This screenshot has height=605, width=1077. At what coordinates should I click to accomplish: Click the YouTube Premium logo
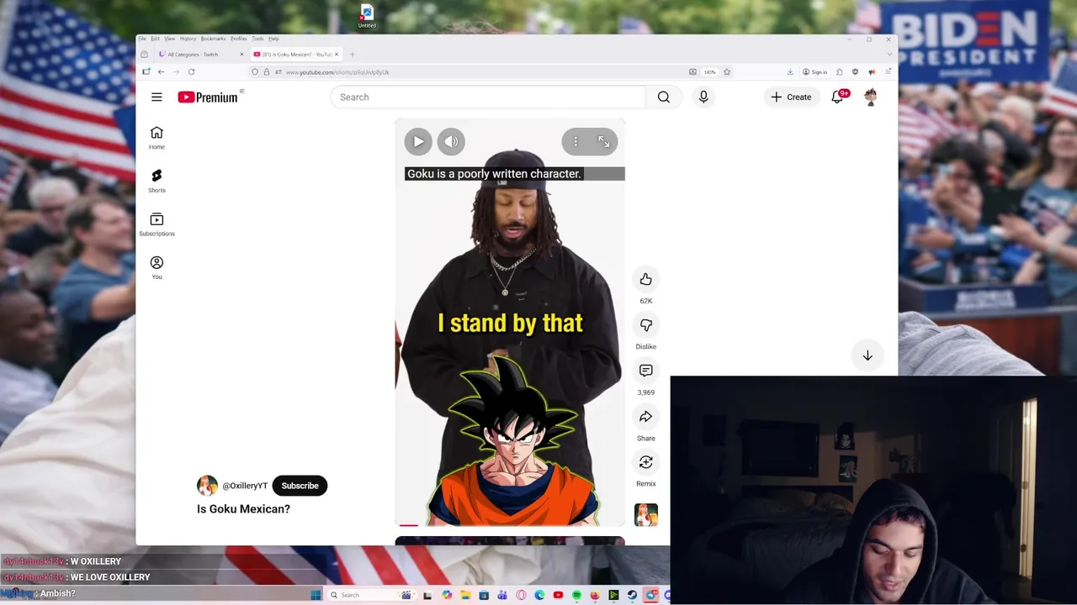click(208, 97)
